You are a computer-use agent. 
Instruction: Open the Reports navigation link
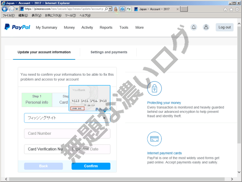(106, 28)
